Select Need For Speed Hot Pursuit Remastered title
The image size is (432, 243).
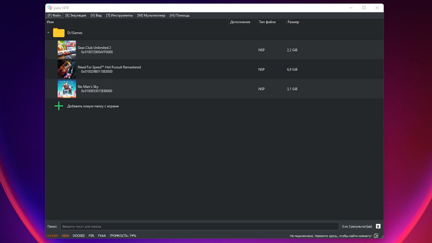pyautogui.click(x=109, y=67)
